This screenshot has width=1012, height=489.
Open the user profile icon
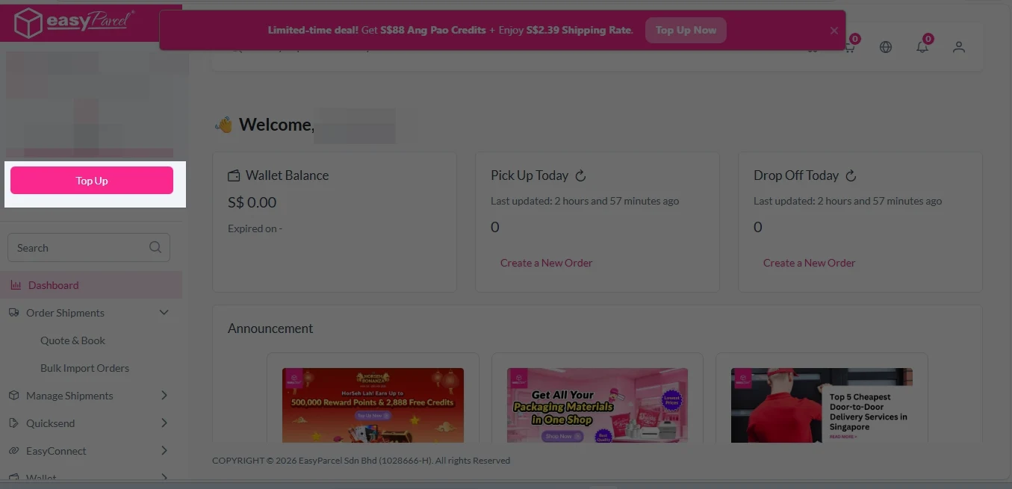[959, 47]
